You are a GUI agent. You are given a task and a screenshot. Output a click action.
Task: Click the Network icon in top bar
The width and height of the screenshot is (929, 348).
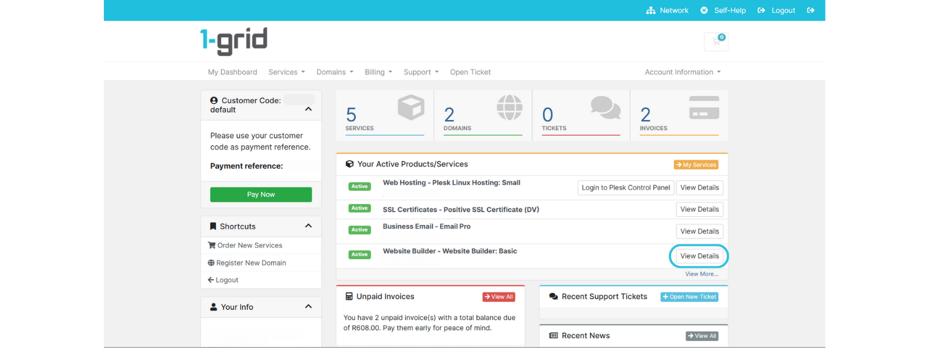651,10
